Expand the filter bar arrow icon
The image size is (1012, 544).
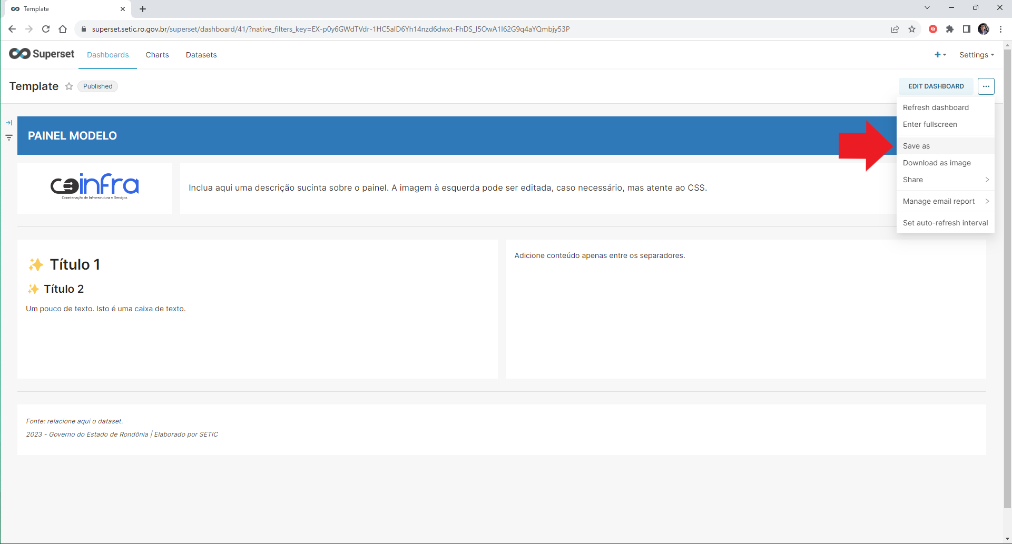[9, 123]
